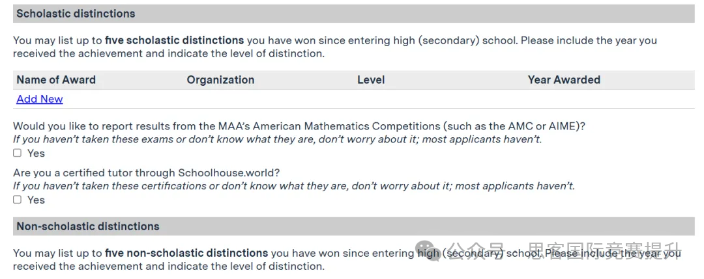
Task: Click the 'Yes' label under the Schoolhouse question
Action: point(36,200)
